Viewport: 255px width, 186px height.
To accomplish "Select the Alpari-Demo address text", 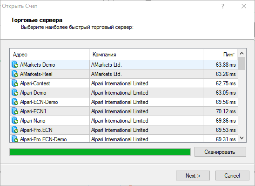I will (x=33, y=93).
